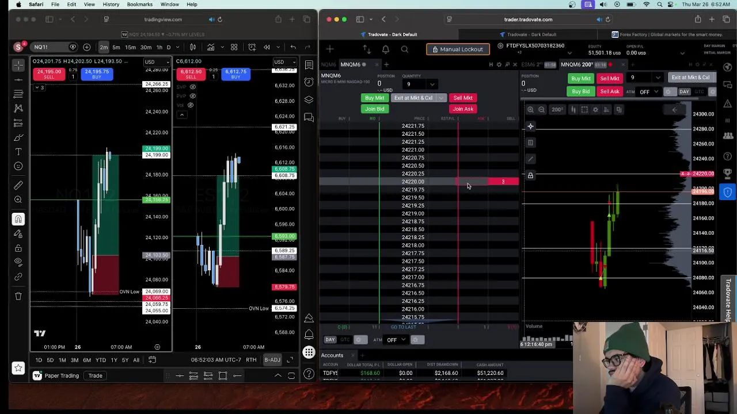Select the crosshair cursor tool in TradingView
Screen dimensions: 737x414
(x=18, y=65)
